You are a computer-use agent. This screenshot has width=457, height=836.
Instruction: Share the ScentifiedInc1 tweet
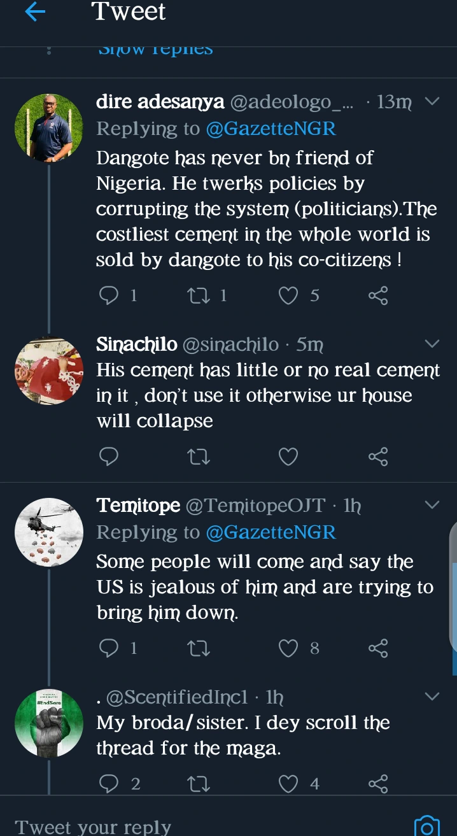pos(378,784)
